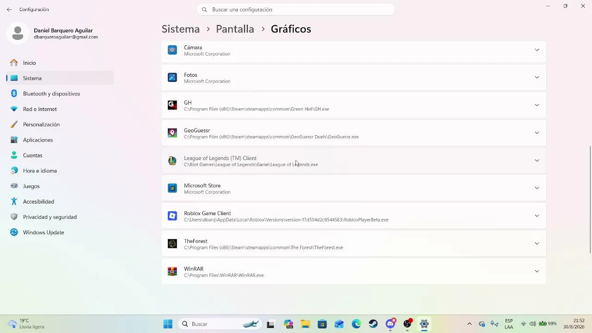Expand the TheForest graphics options
Viewport: 592px width, 333px height.
(x=537, y=243)
